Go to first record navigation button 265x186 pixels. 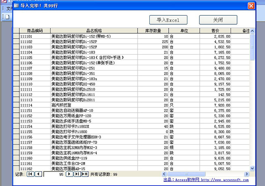[x=30, y=174]
